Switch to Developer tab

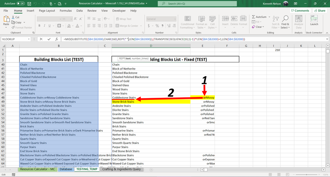(x=119, y=11)
